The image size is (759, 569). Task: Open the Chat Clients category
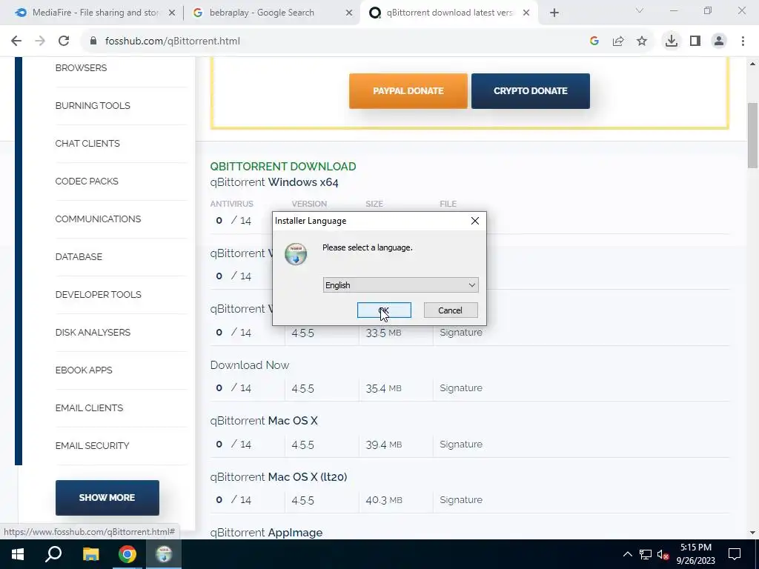[x=87, y=143]
